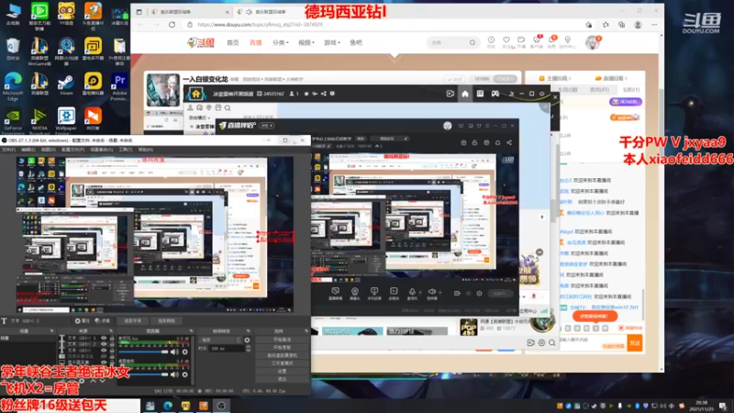Open OBS 工具(T) menu
The width and height of the screenshot is (734, 413).
pyautogui.click(x=126, y=150)
